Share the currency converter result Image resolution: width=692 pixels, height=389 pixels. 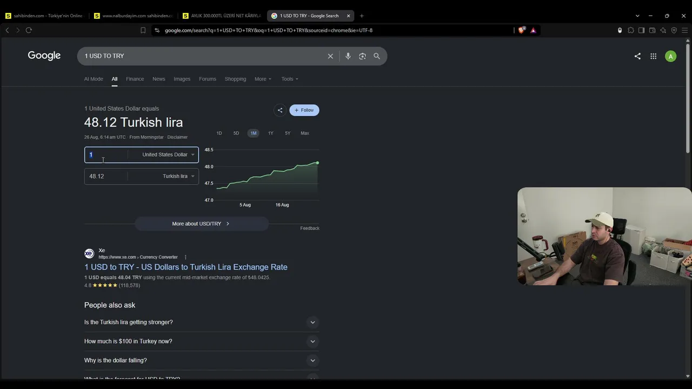[x=280, y=110]
